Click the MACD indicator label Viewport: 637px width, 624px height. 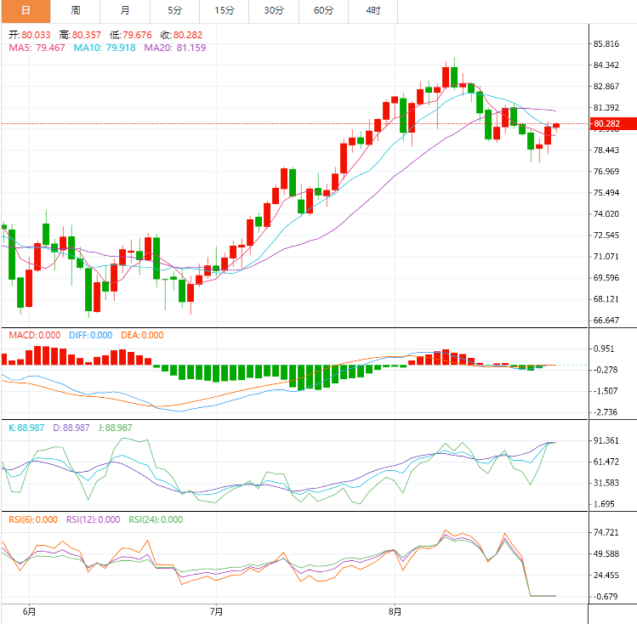tap(34, 335)
